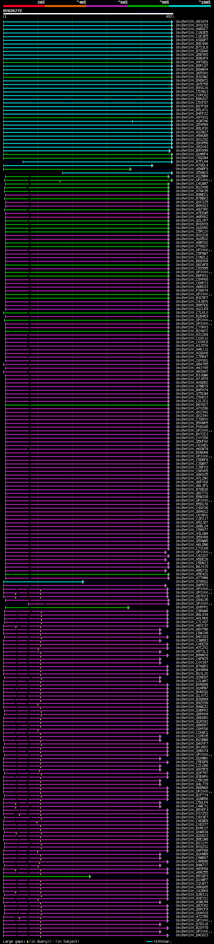The width and height of the screenshot is (214, 944).
Task: Select hit label UniRef100_A5TSL3
Action: click(192, 652)
